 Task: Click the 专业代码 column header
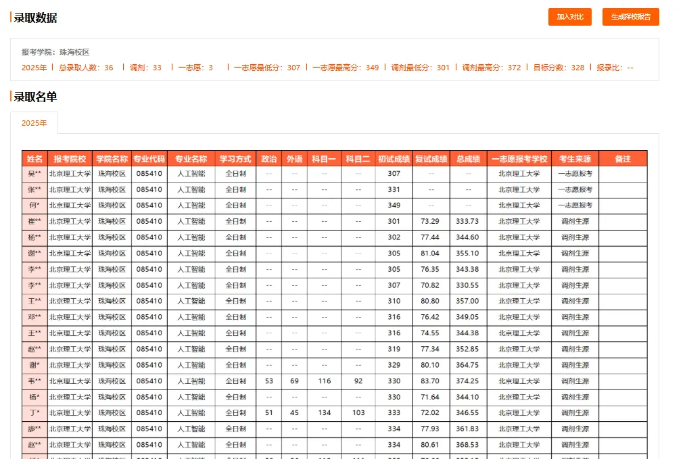tap(149, 159)
